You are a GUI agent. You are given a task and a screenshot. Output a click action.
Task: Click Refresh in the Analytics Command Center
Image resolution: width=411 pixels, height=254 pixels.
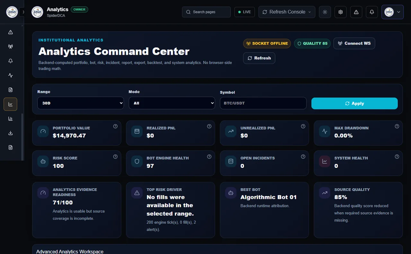pos(259,58)
